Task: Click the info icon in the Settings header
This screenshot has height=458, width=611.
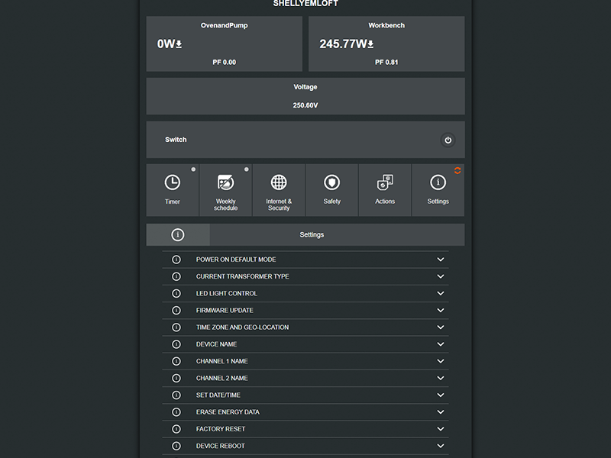Action: pos(178,234)
